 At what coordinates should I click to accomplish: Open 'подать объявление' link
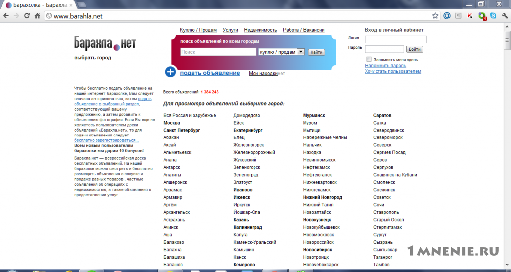(x=210, y=73)
